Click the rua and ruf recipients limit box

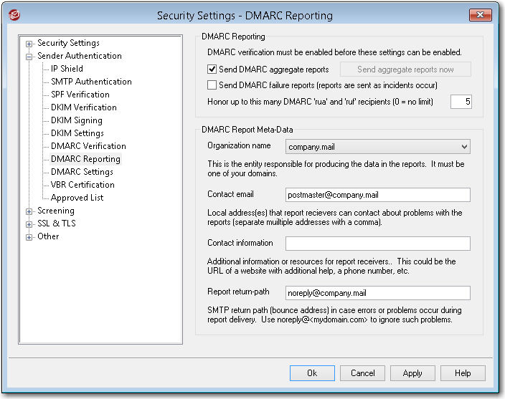click(461, 102)
